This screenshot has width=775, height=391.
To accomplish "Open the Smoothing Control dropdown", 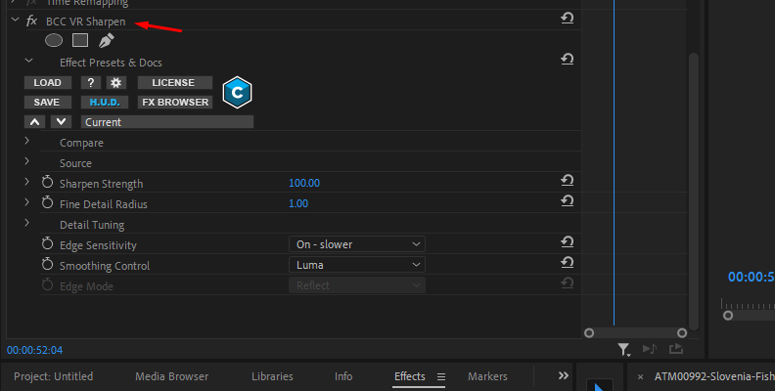I will point(356,265).
